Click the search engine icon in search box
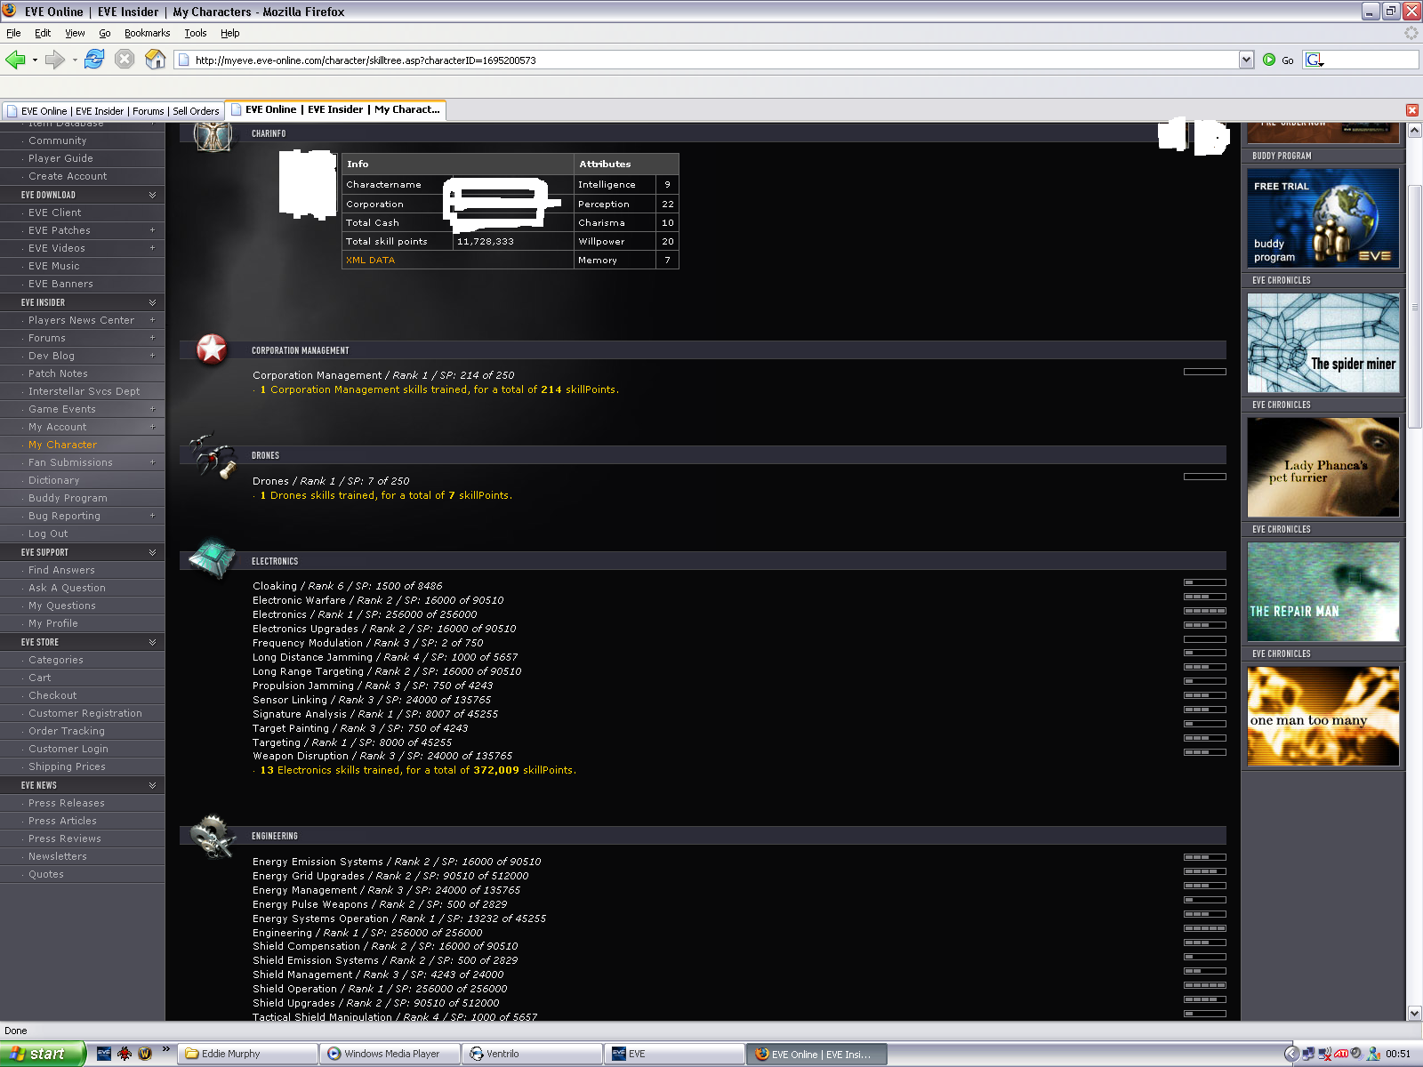Viewport: 1423px width, 1067px height. point(1314,60)
